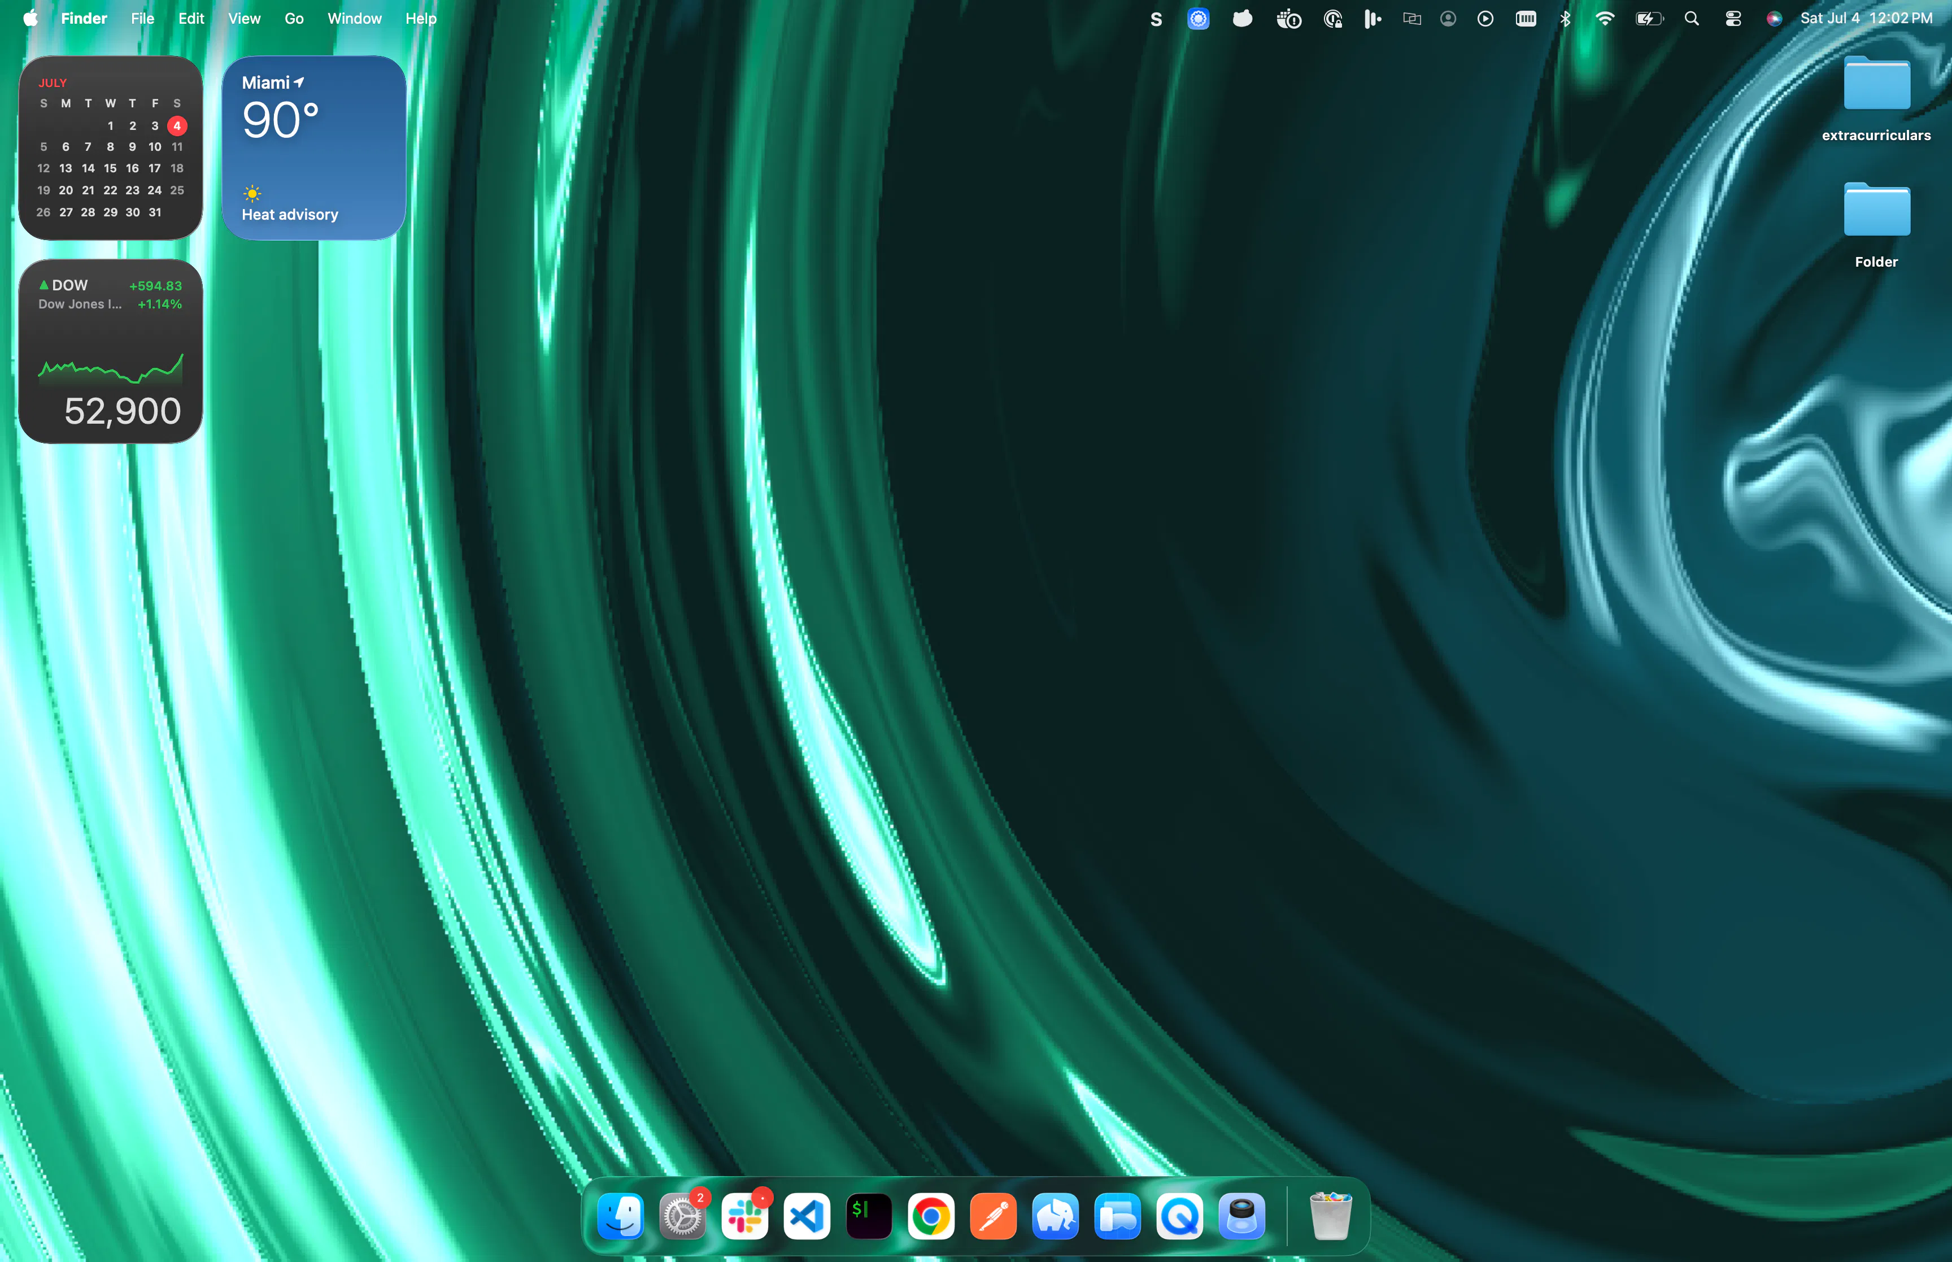The height and width of the screenshot is (1262, 1952).
Task: Check the battery status icon
Action: 1649,19
